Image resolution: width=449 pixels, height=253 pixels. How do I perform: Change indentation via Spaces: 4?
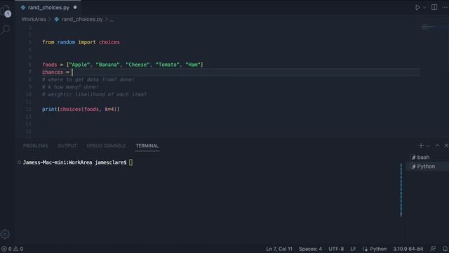[310, 249]
